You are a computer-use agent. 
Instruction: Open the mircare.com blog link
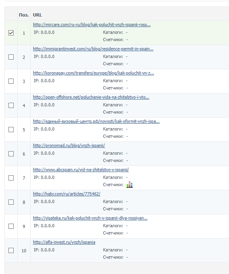coord(92,25)
